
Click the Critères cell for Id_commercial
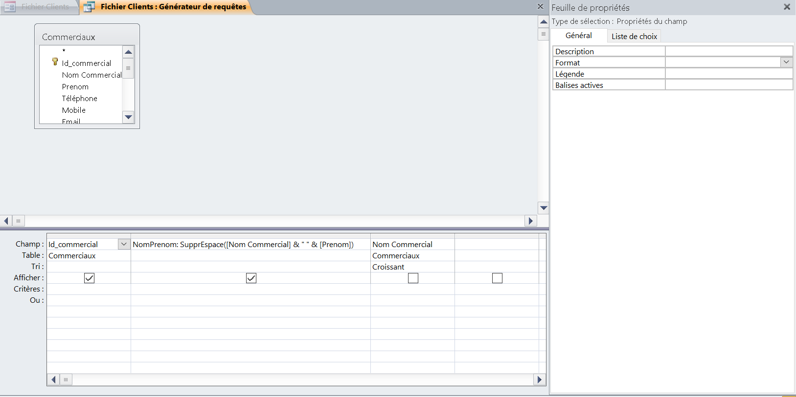[x=89, y=289]
